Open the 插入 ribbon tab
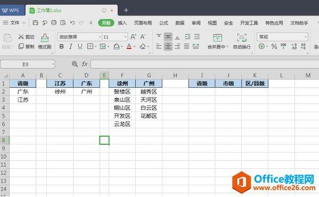Screen dimensions: 319x197 pos(122,23)
